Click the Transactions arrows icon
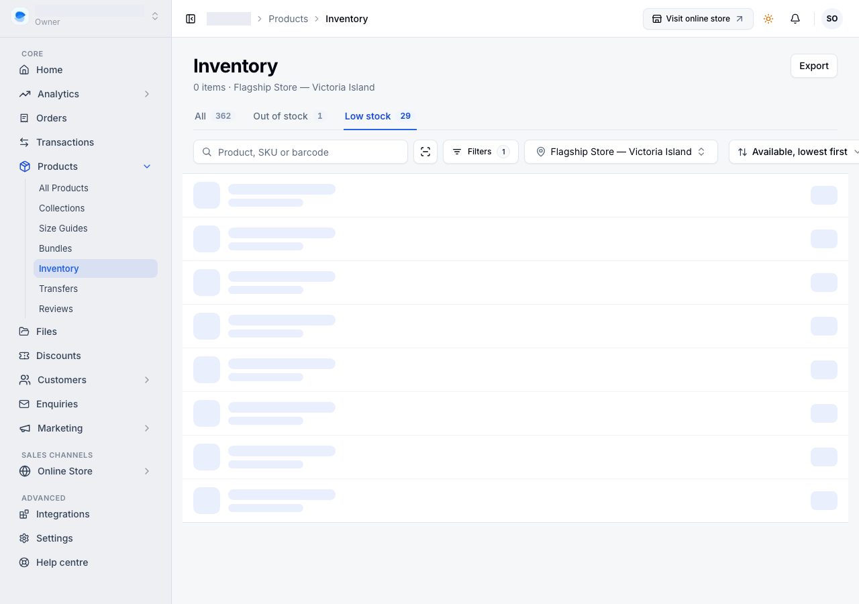The image size is (859, 604). pos(24,142)
